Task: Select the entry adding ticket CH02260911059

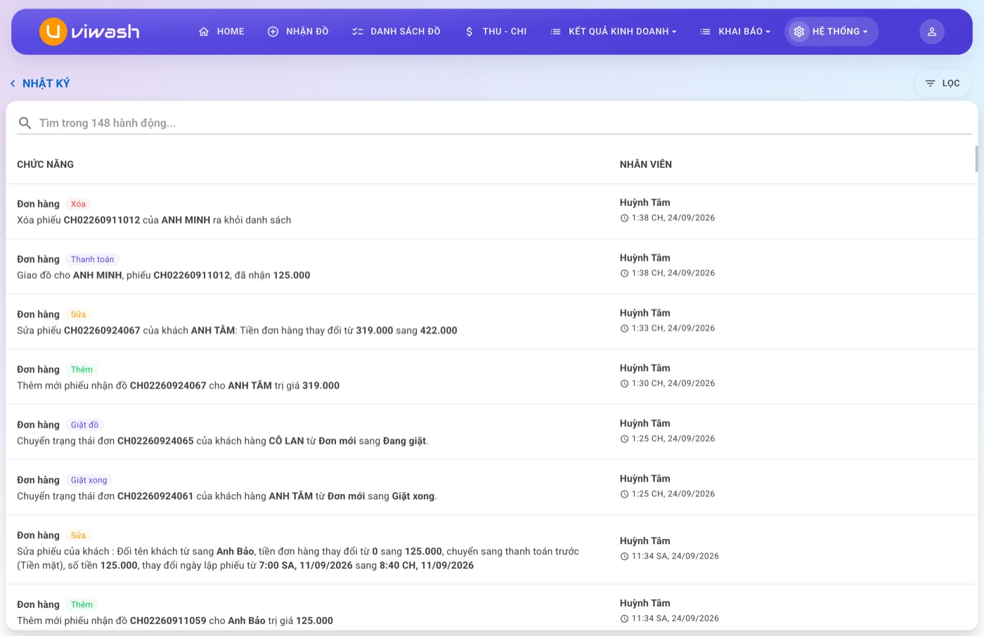Action: (492, 609)
